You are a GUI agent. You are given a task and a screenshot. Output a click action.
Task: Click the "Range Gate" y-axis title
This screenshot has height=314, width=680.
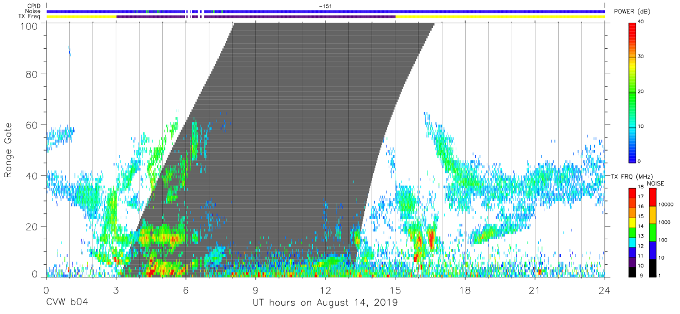[8, 151]
